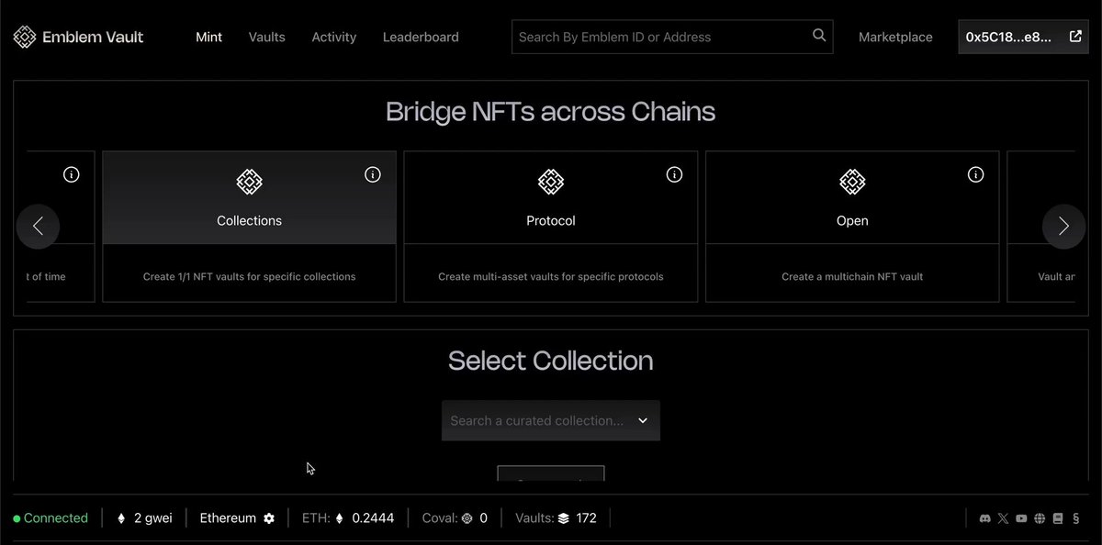Focus the Search a curated collection field
This screenshot has height=545, width=1102.
[551, 420]
